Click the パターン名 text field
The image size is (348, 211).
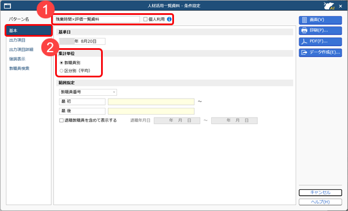pos(97,19)
